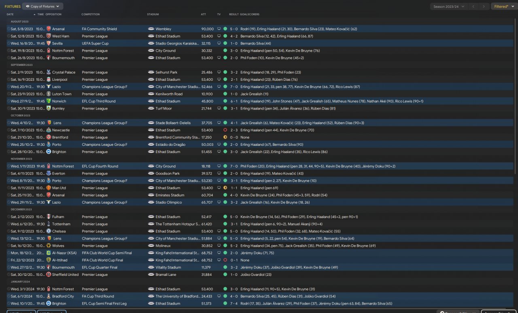This screenshot has width=518, height=313.
Task: Click the West Ham club badge
Action: [49, 36]
